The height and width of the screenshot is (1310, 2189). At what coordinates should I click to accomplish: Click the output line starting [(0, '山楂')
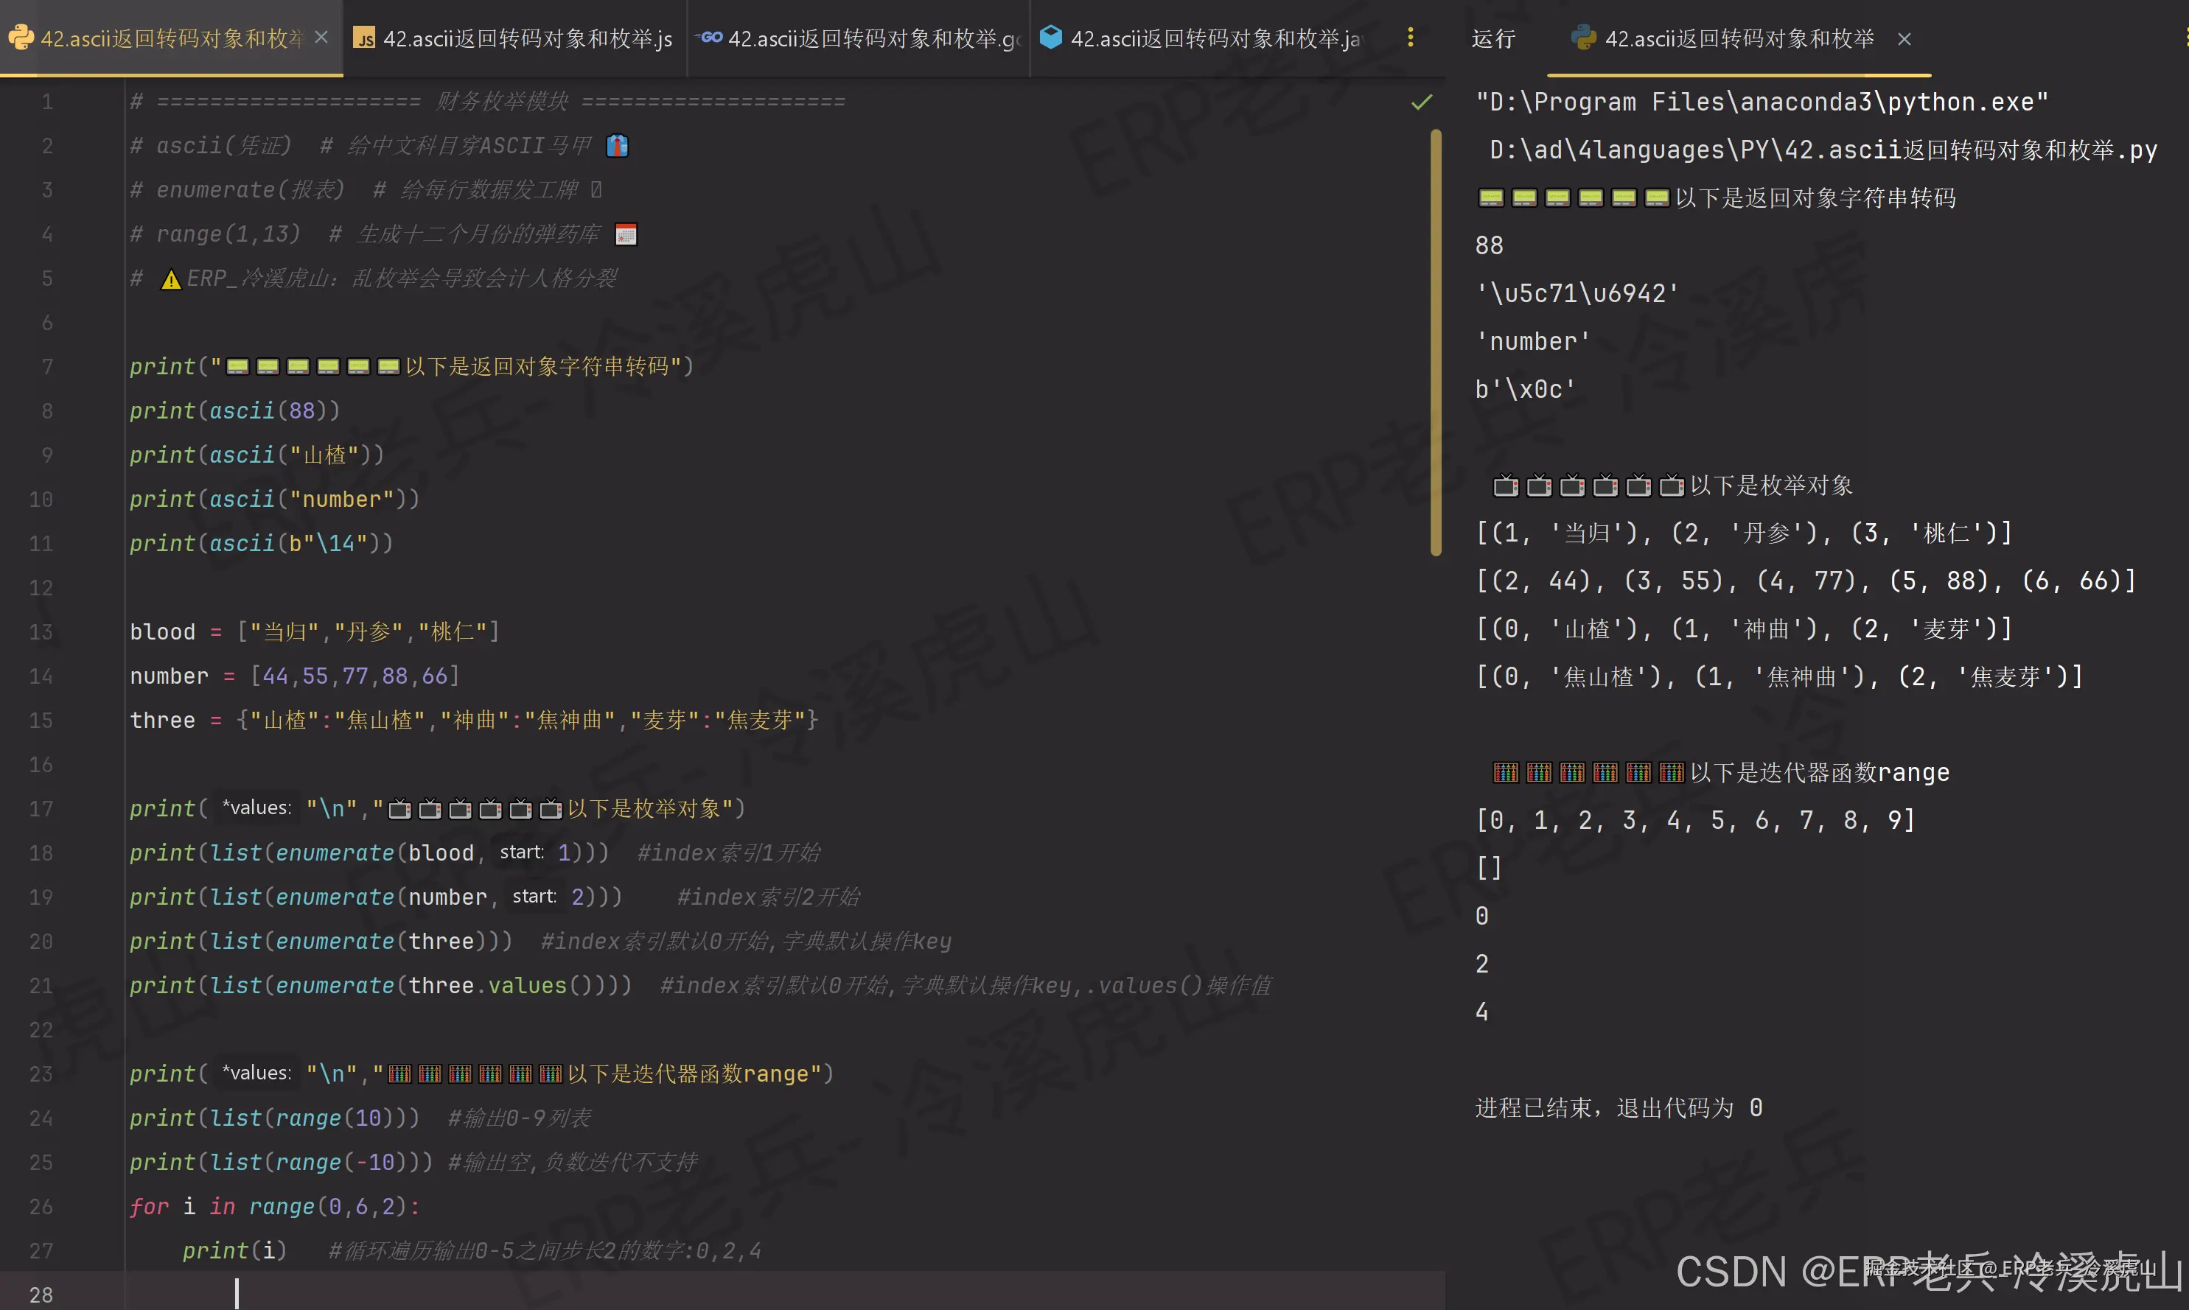[x=1744, y=629]
